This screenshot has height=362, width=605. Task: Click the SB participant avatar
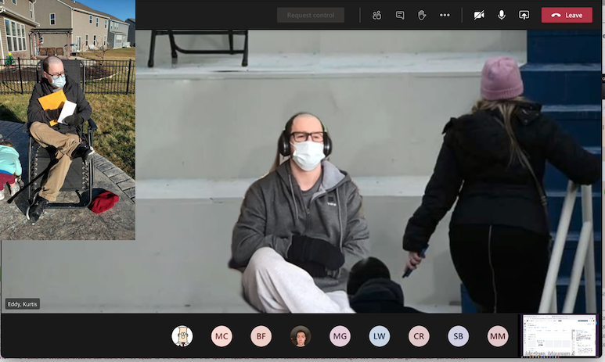click(x=459, y=336)
